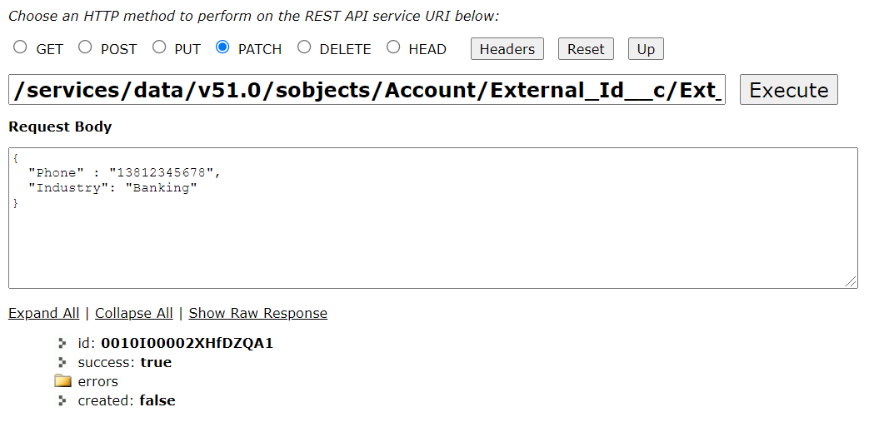Open the Headers button

coord(507,49)
